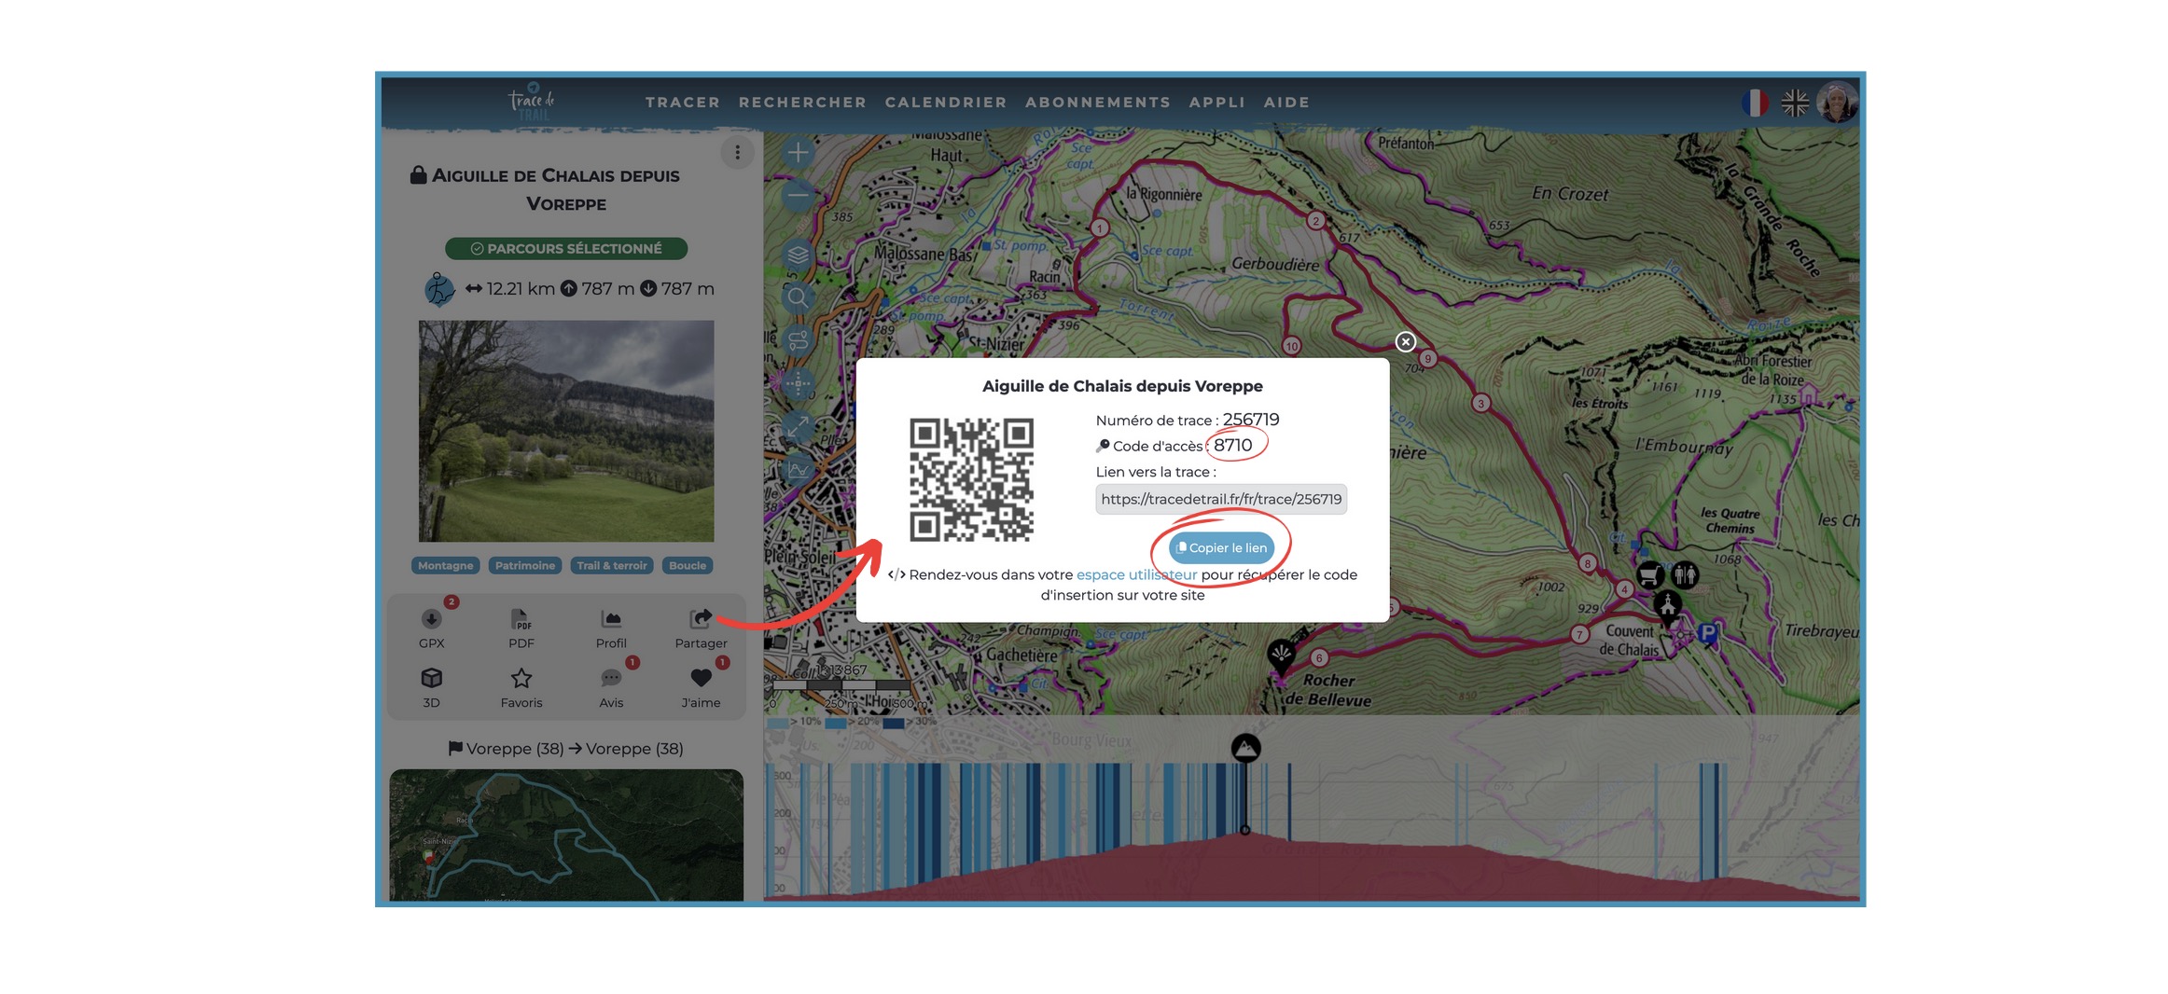Open the user profile avatar menu
The width and height of the screenshot is (2168, 994).
[x=1837, y=103]
